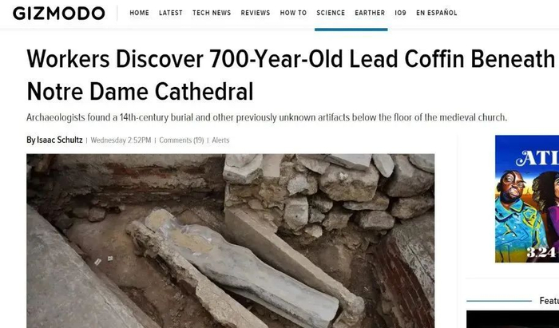Click the Gizmodo logo
Screen dimensions: 559x328
[59, 14]
